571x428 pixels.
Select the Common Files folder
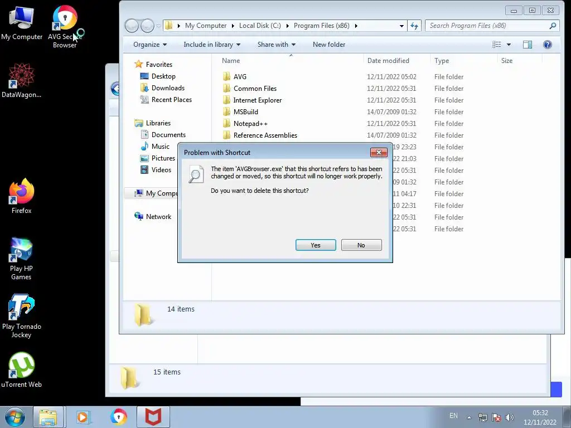click(x=255, y=88)
